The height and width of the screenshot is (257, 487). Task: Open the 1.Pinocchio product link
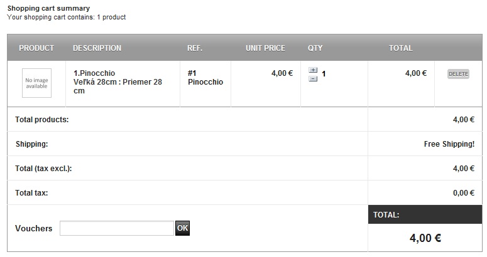click(94, 73)
